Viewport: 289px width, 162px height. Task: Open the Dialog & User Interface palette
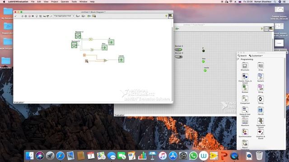pyautogui.click(x=245, y=110)
